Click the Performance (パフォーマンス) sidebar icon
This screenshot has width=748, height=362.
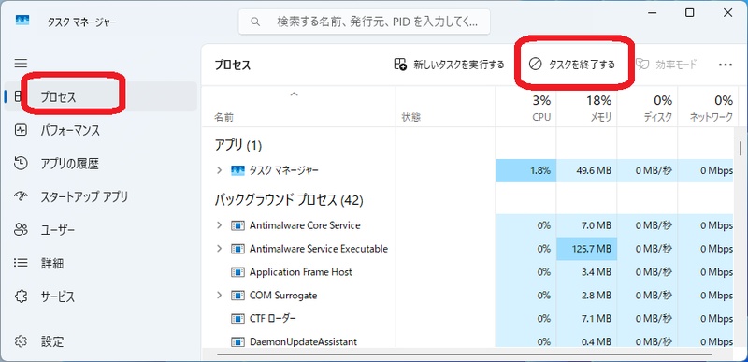click(21, 130)
